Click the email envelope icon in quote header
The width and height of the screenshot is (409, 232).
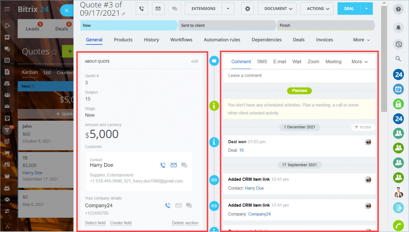click(x=158, y=9)
